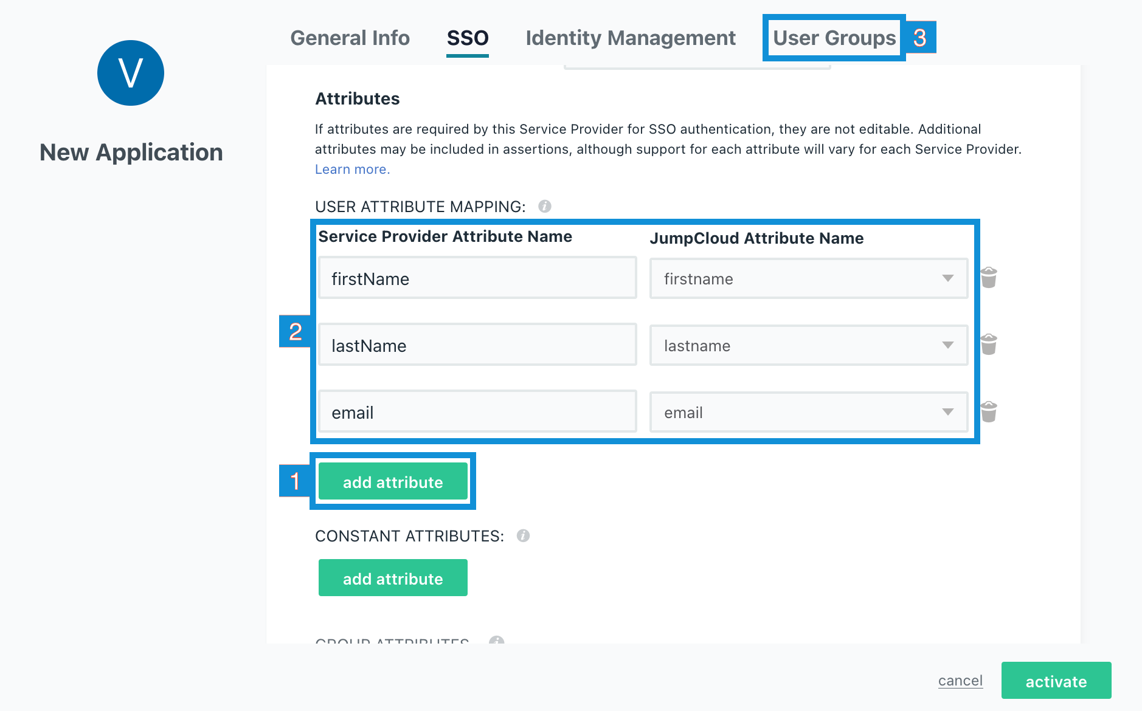Switch to the General Info tab
Image resolution: width=1142 pixels, height=711 pixels.
(x=350, y=38)
